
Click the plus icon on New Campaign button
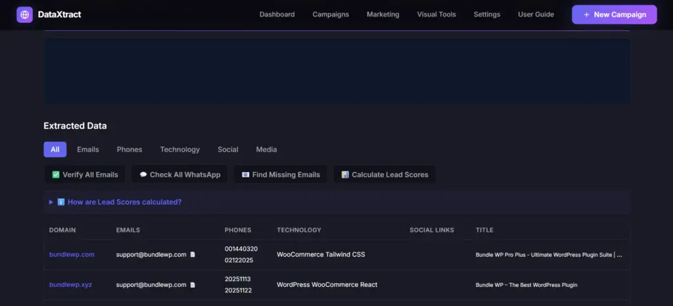pos(586,14)
